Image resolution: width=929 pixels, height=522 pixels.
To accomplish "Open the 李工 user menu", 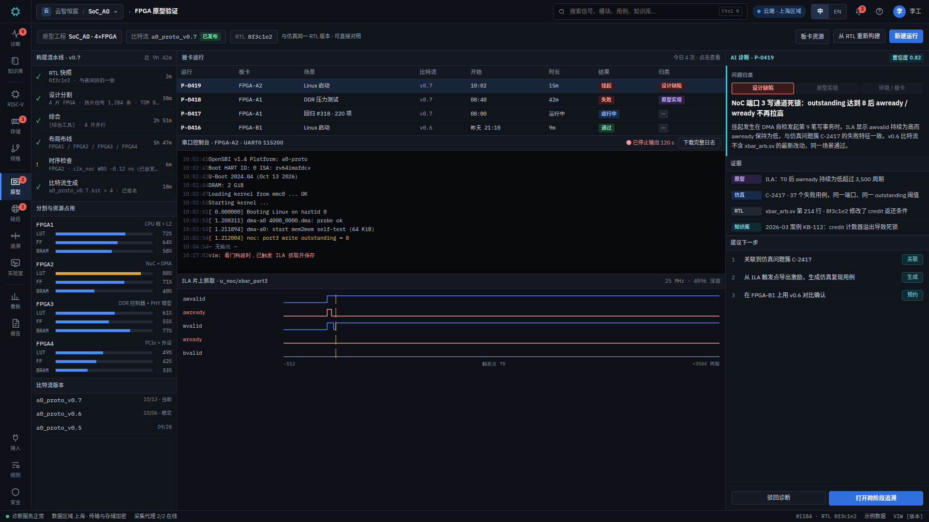I will [x=907, y=11].
